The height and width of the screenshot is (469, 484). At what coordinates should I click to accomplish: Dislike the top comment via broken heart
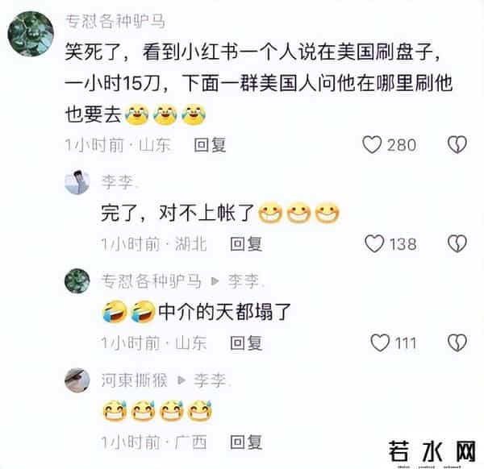click(x=457, y=144)
